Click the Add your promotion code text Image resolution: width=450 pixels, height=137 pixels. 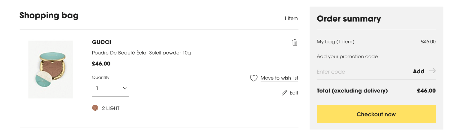pyautogui.click(x=347, y=57)
